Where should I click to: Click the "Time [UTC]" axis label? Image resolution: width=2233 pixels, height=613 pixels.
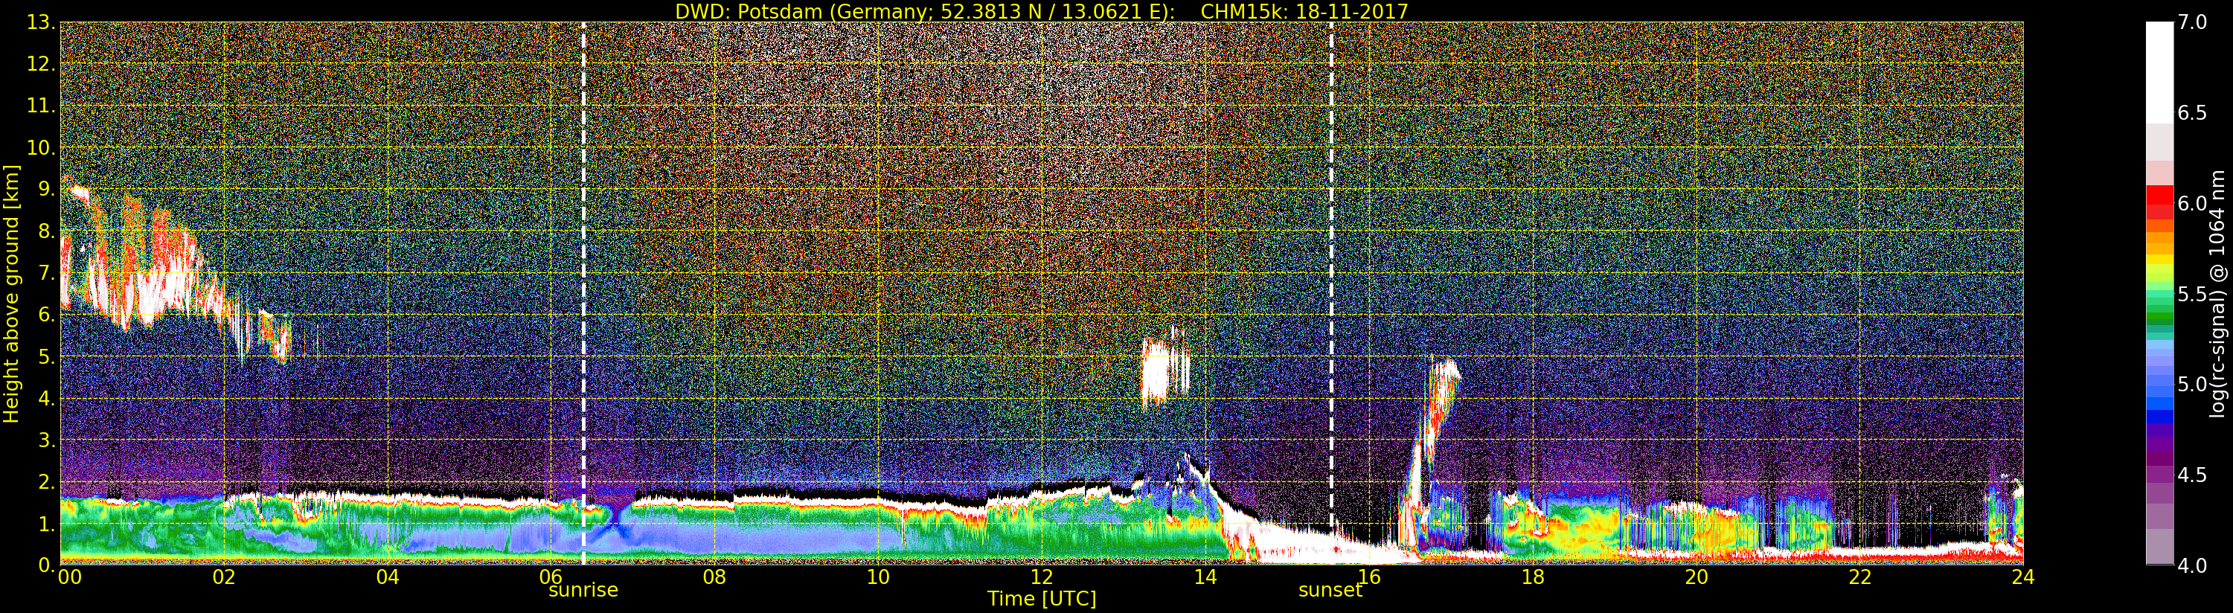click(x=1042, y=598)
